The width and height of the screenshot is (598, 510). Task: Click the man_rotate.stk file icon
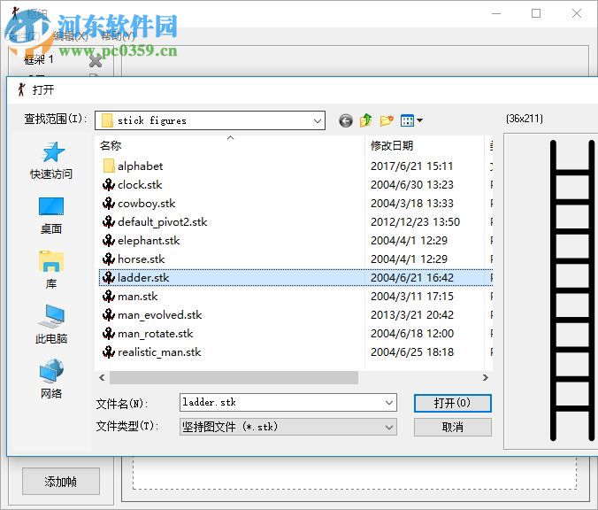(109, 334)
